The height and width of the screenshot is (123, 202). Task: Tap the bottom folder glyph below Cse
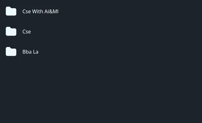pyautogui.click(x=11, y=52)
